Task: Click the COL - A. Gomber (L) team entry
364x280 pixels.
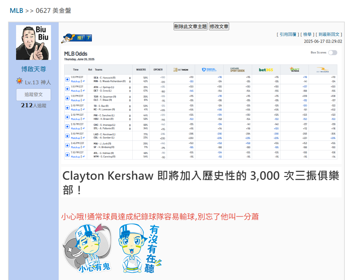Action: (104, 138)
